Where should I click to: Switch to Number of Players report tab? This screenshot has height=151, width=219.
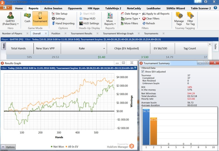12,33
